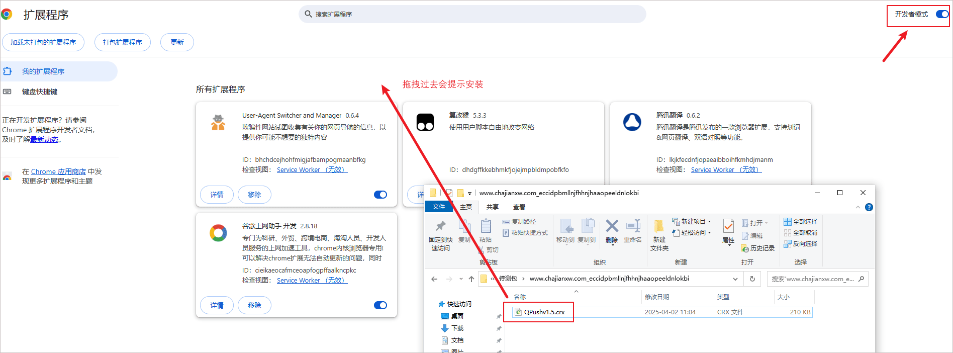The width and height of the screenshot is (953, 353).
Task: Open 键盘快捷键 in the sidebar
Action: tap(40, 92)
